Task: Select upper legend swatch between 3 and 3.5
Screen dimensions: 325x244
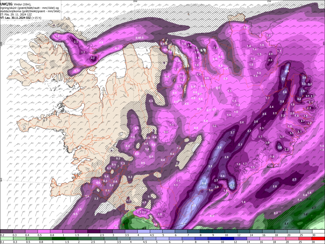Action: [x=119, y=232]
